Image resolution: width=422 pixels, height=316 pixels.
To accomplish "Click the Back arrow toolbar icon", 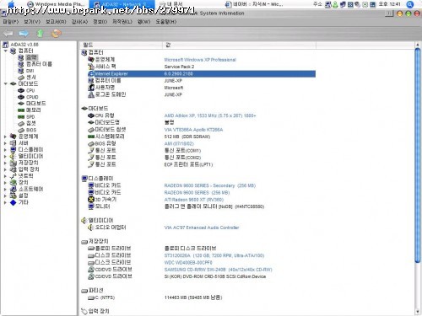I will coord(8,34).
